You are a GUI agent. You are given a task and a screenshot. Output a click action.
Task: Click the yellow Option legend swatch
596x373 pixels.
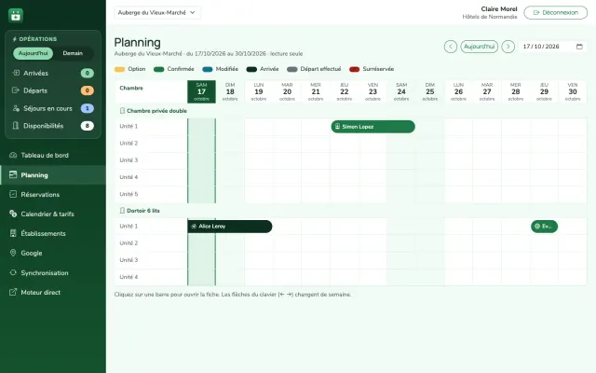coord(119,69)
